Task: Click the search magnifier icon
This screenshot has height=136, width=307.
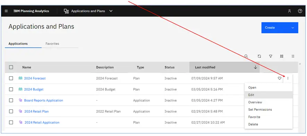Action: (x=246, y=56)
